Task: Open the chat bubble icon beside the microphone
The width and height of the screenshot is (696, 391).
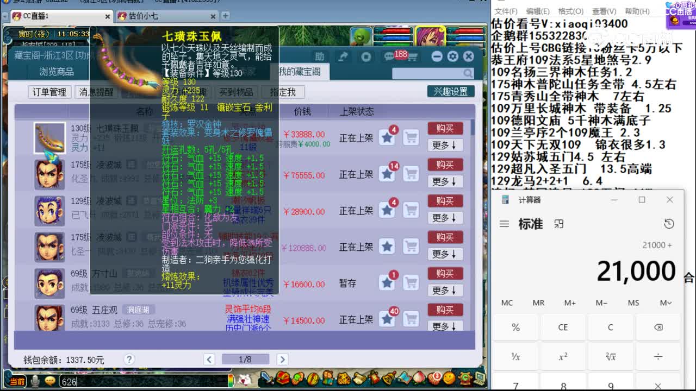Action: (x=50, y=381)
